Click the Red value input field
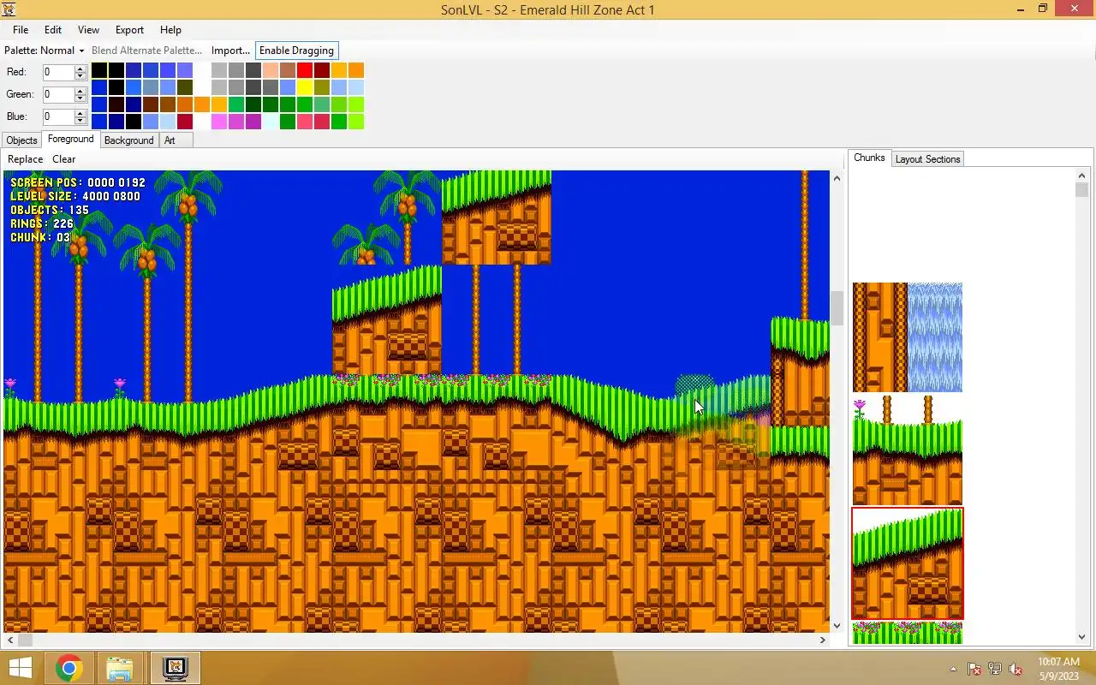This screenshot has width=1096, height=685. (58, 73)
